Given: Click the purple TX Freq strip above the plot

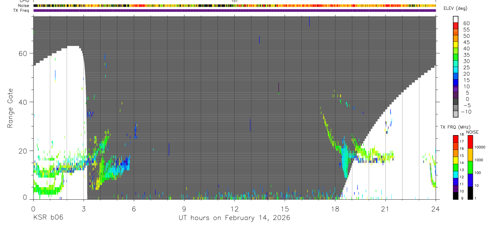Looking at the screenshot, I should 234,10.
